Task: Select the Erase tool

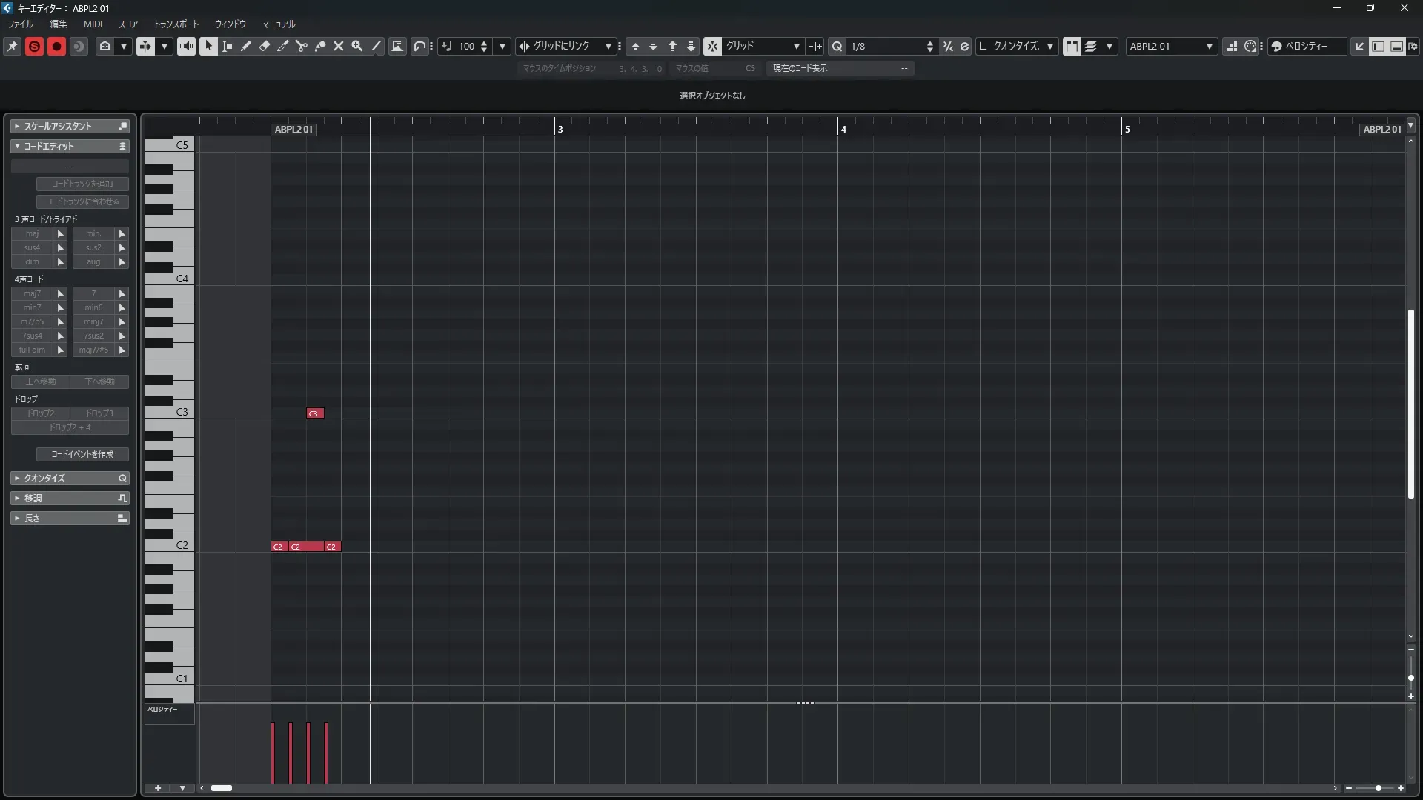Action: (265, 46)
